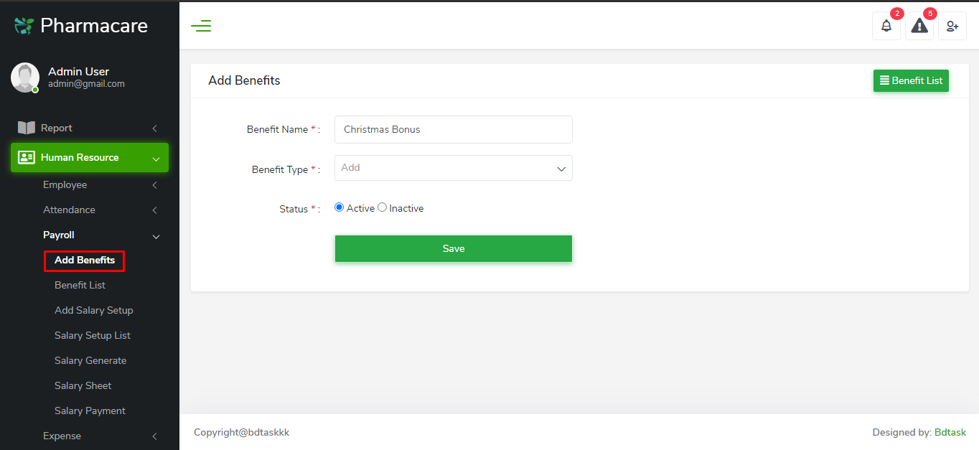Image resolution: width=979 pixels, height=450 pixels.
Task: Click the Report book icon
Action: coord(27,128)
